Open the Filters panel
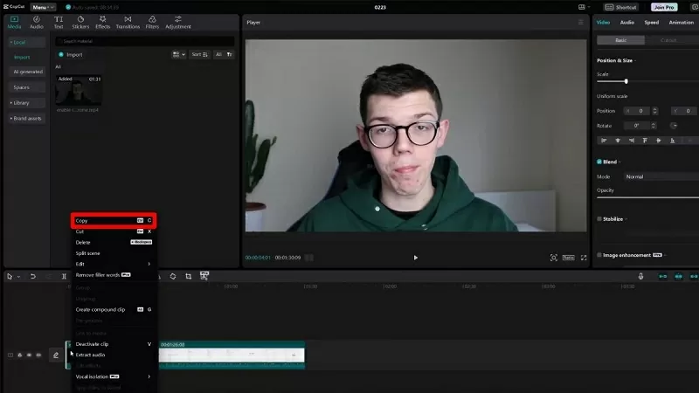This screenshot has width=699, height=393. pos(152,22)
